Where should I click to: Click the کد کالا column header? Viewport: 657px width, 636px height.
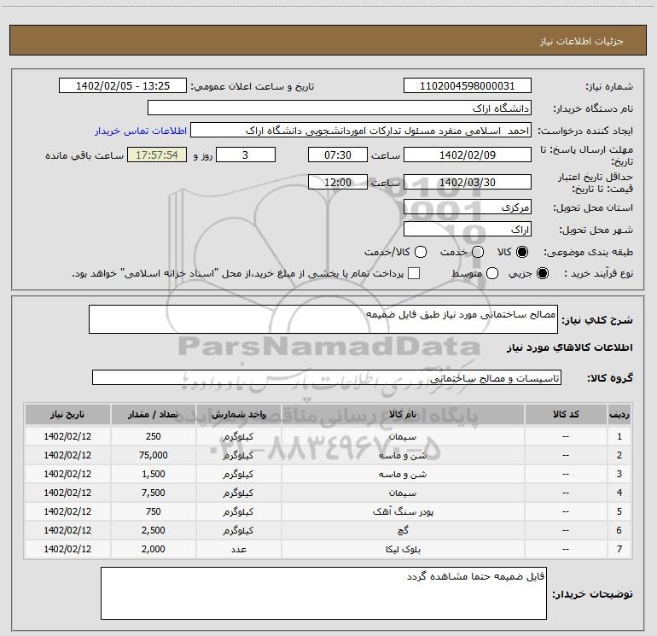coord(566,415)
